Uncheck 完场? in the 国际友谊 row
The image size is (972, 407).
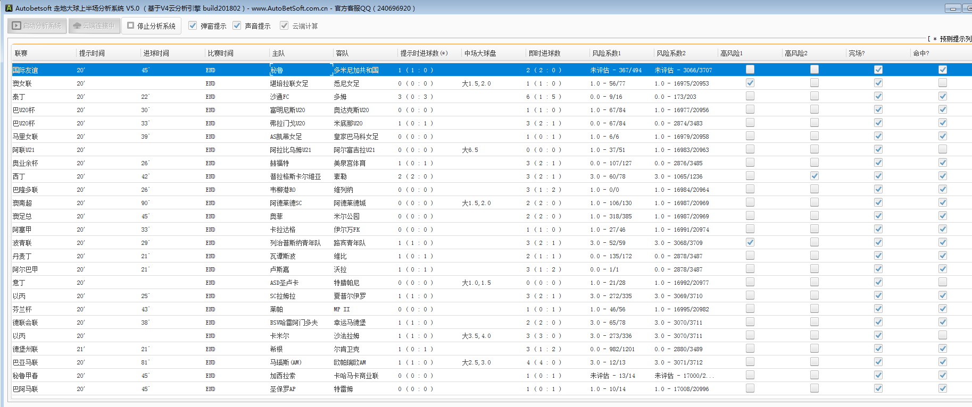(x=878, y=70)
